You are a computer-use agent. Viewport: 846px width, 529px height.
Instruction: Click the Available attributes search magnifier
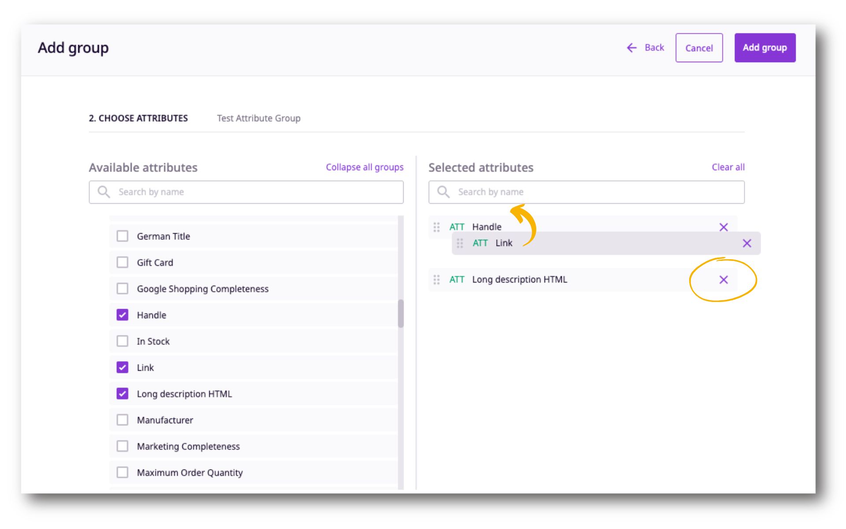[104, 192]
